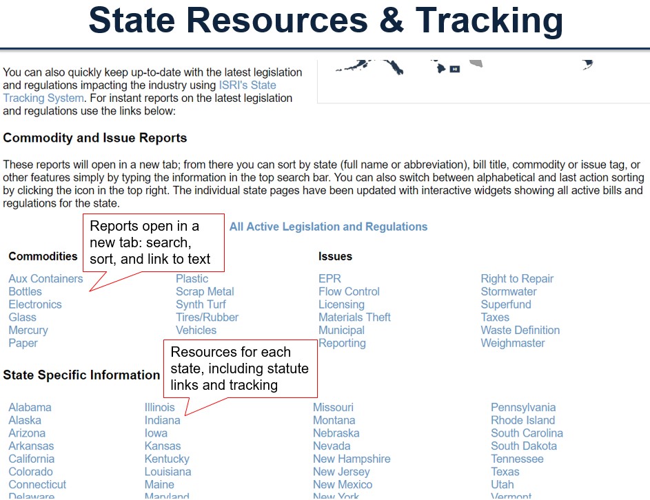
Task: Open the Kentucky state page
Action: (x=167, y=459)
